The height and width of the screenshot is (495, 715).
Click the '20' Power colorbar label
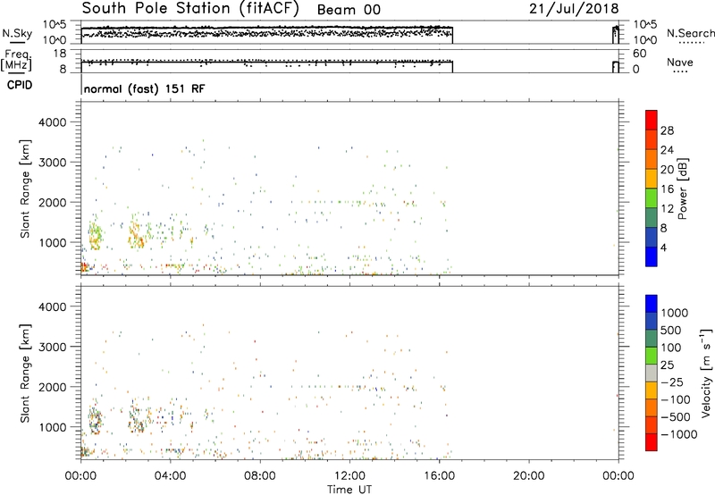pyautogui.click(x=667, y=170)
